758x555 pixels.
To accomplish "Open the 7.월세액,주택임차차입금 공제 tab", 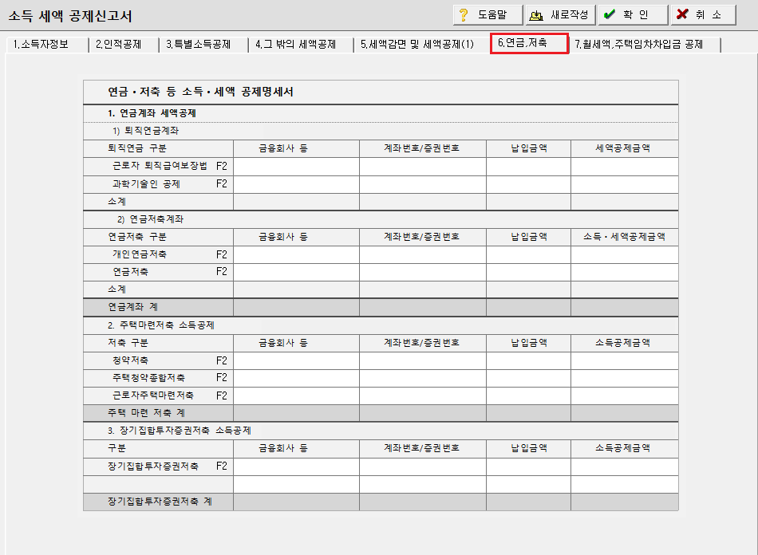I will click(645, 45).
